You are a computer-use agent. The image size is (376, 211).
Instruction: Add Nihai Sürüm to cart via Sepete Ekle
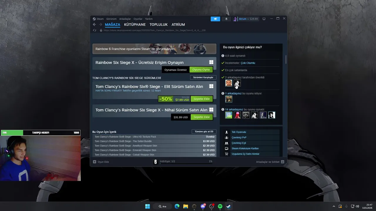pyautogui.click(x=202, y=117)
